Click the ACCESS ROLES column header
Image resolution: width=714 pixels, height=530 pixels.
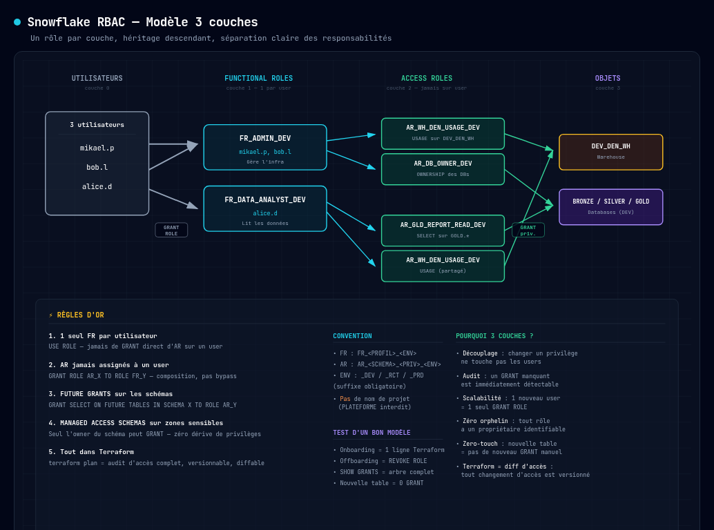click(x=427, y=78)
